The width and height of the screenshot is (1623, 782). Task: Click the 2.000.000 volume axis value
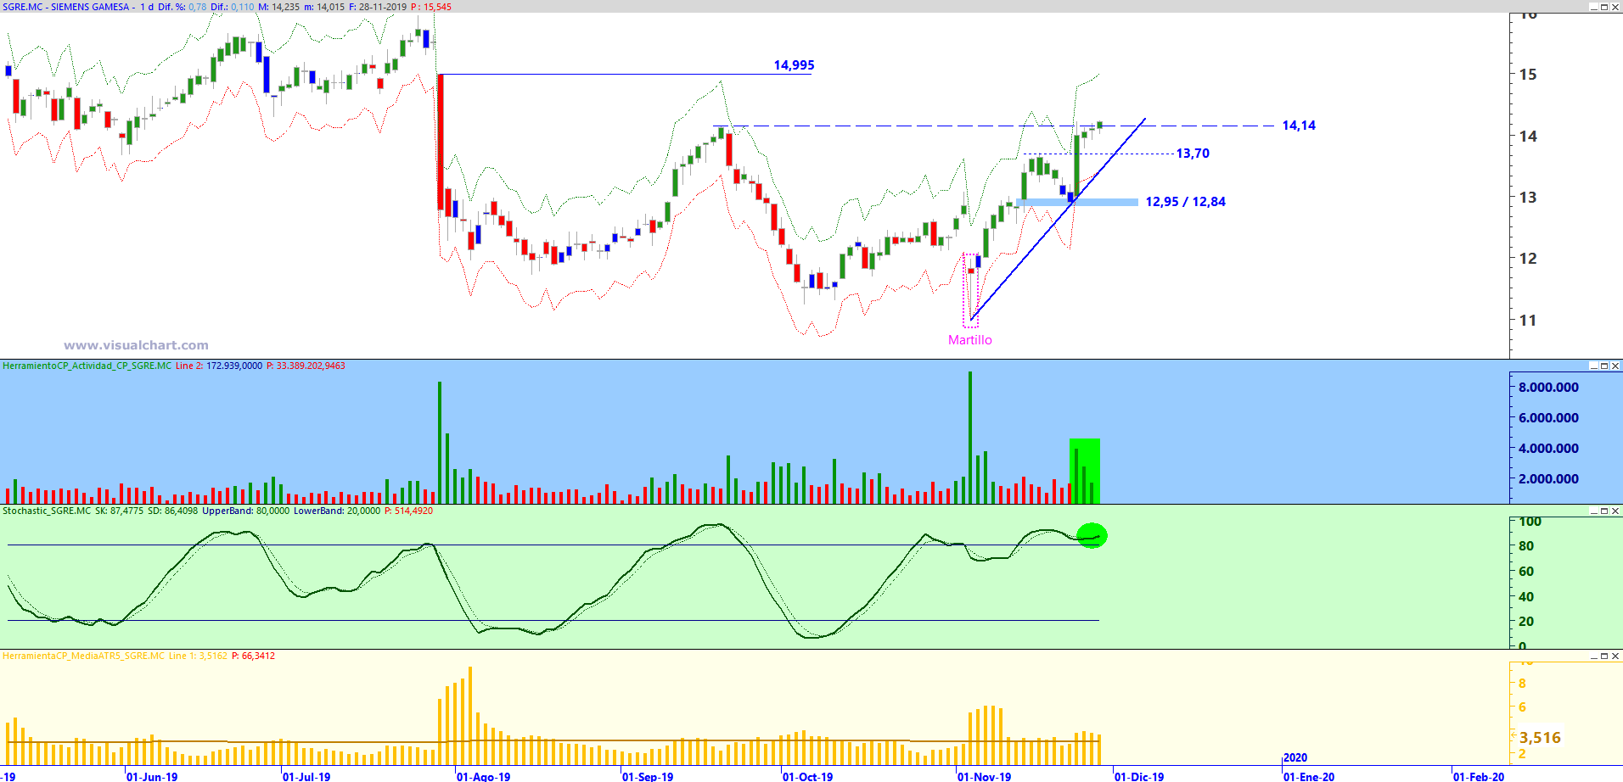1549,479
